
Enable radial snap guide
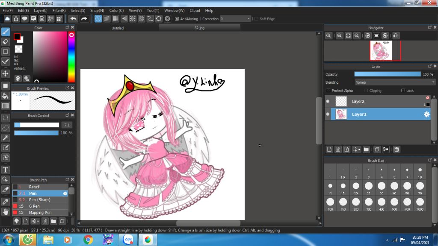click(133, 19)
